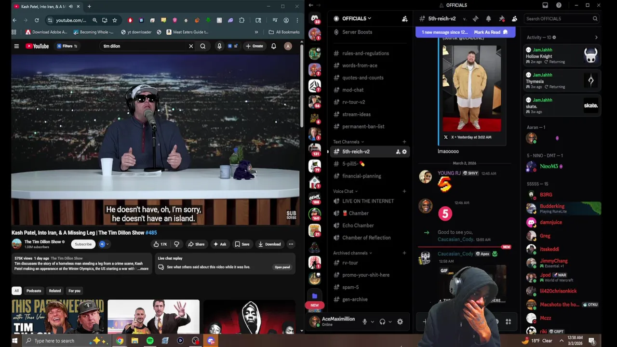
Task: Clear the YouTube search box text
Action: 191,46
